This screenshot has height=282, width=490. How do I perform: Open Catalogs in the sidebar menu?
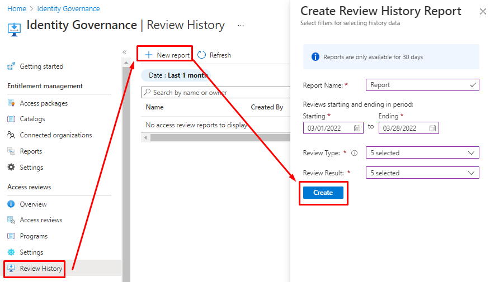[32, 119]
